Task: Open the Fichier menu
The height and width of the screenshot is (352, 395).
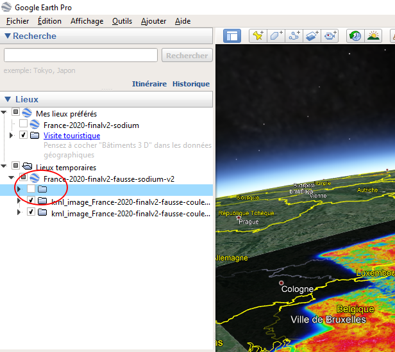Action: 18,21
